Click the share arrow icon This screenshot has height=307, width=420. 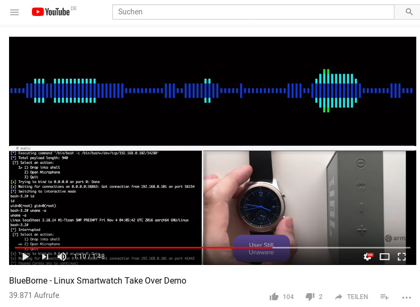pyautogui.click(x=339, y=296)
